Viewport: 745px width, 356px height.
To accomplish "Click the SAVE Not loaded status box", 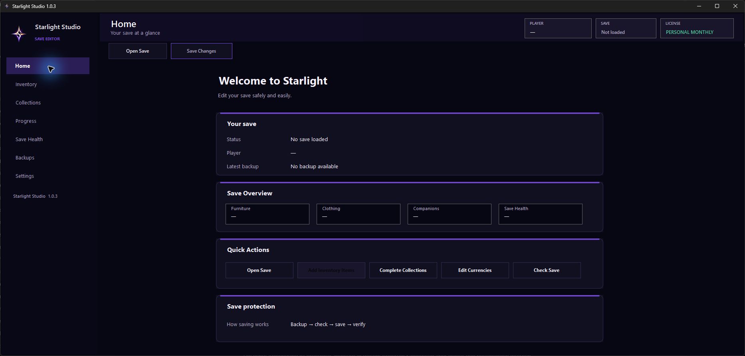I will click(626, 28).
